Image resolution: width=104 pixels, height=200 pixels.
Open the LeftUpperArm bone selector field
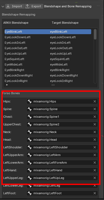click(62, 155)
